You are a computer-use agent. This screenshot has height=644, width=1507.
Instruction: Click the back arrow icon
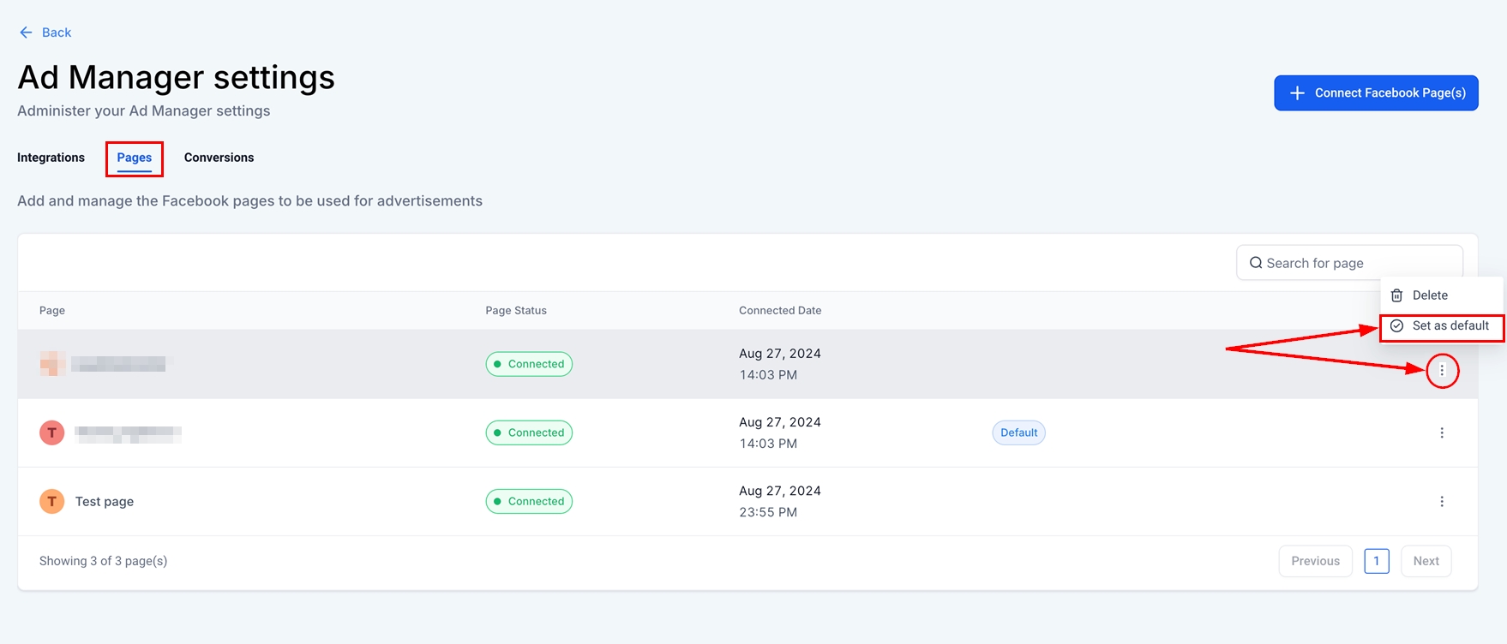click(x=26, y=33)
